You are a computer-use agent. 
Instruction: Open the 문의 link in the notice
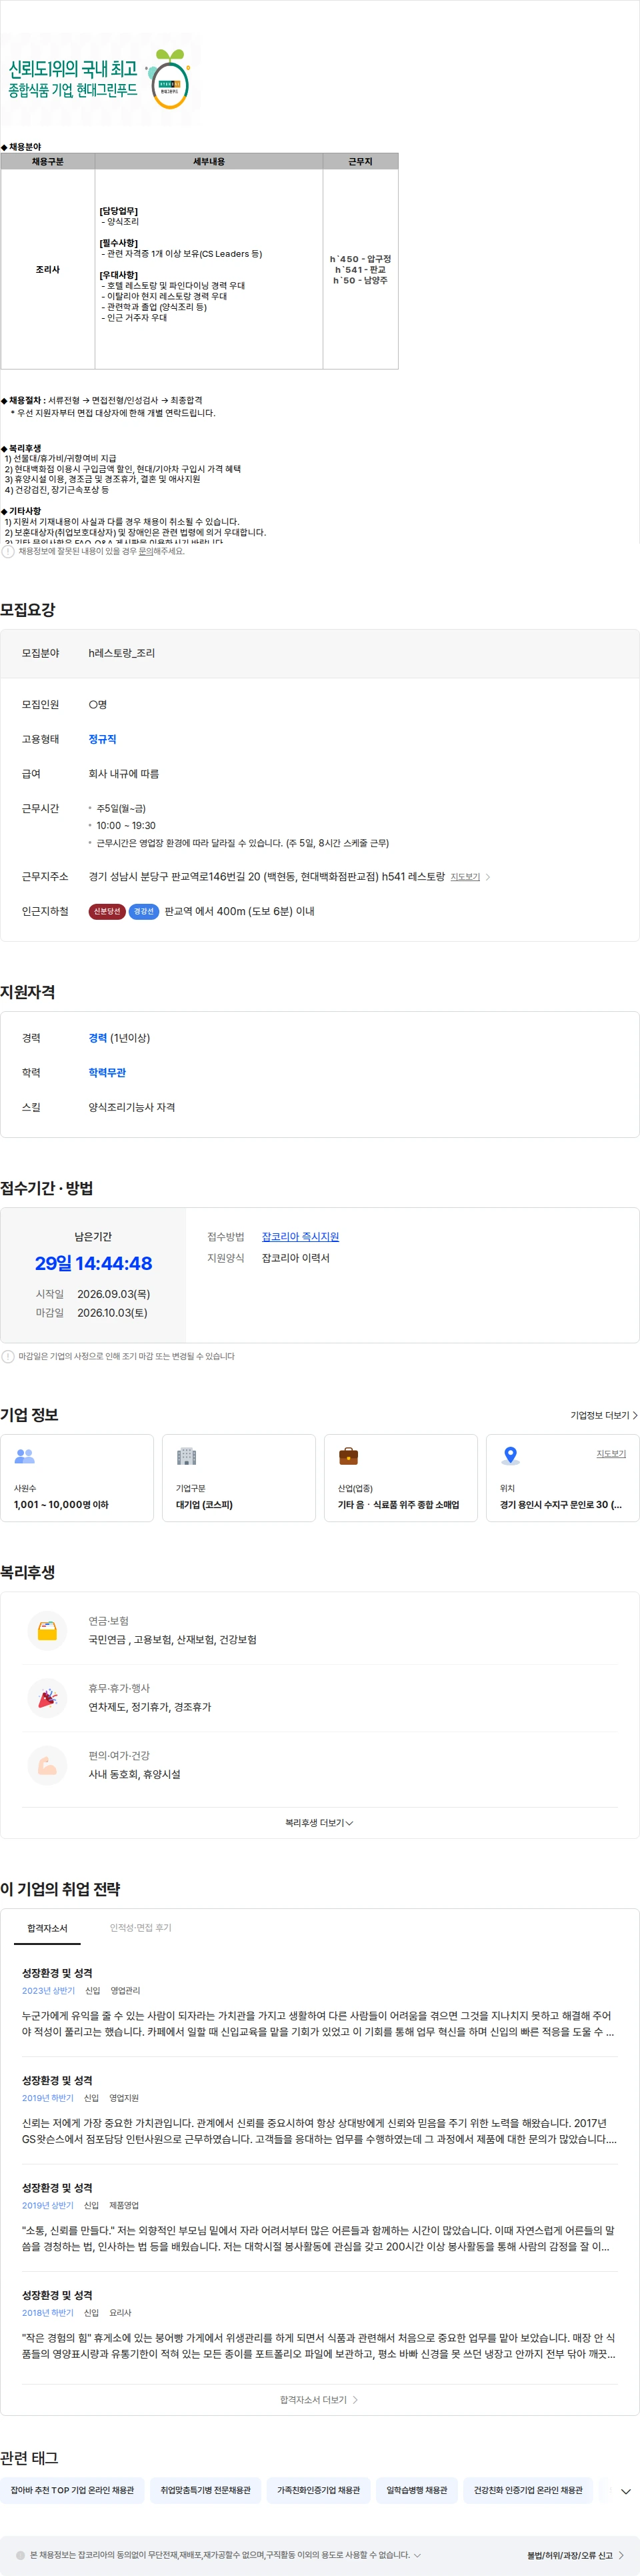145,551
